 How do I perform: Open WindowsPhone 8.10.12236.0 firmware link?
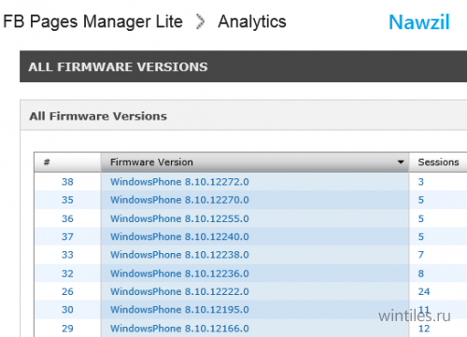tap(179, 274)
